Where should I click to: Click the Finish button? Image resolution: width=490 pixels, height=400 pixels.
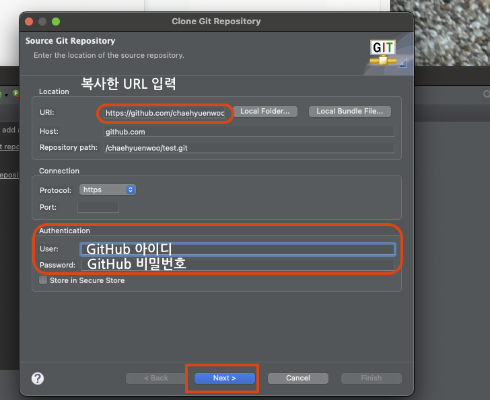coord(372,378)
